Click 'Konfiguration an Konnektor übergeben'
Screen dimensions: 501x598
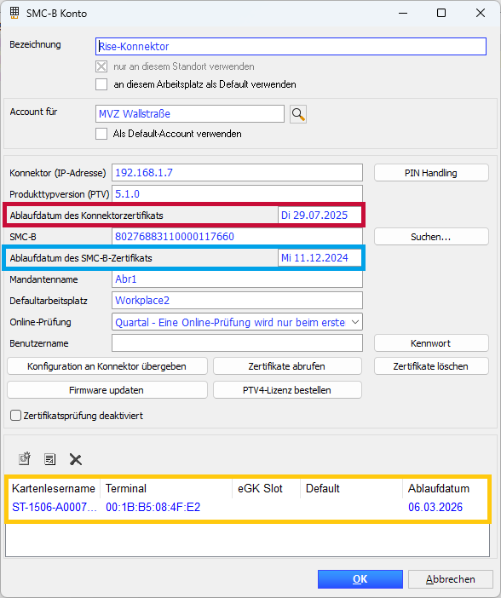point(107,366)
